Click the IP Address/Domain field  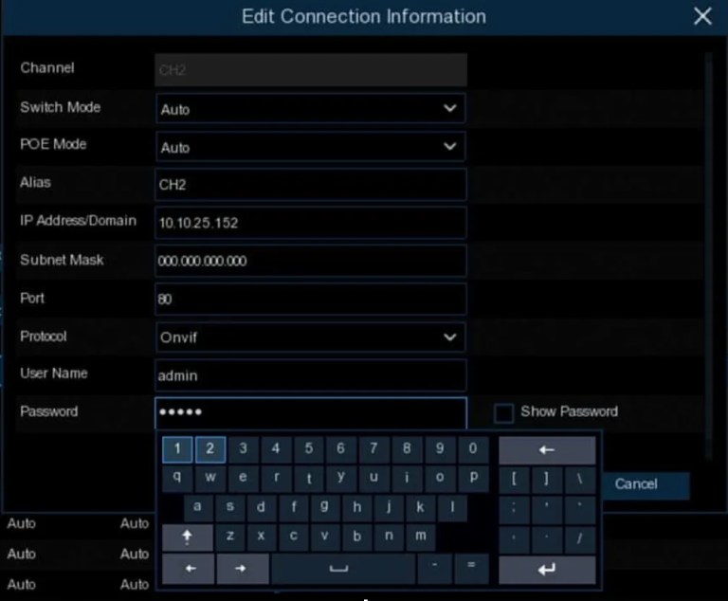pos(310,223)
